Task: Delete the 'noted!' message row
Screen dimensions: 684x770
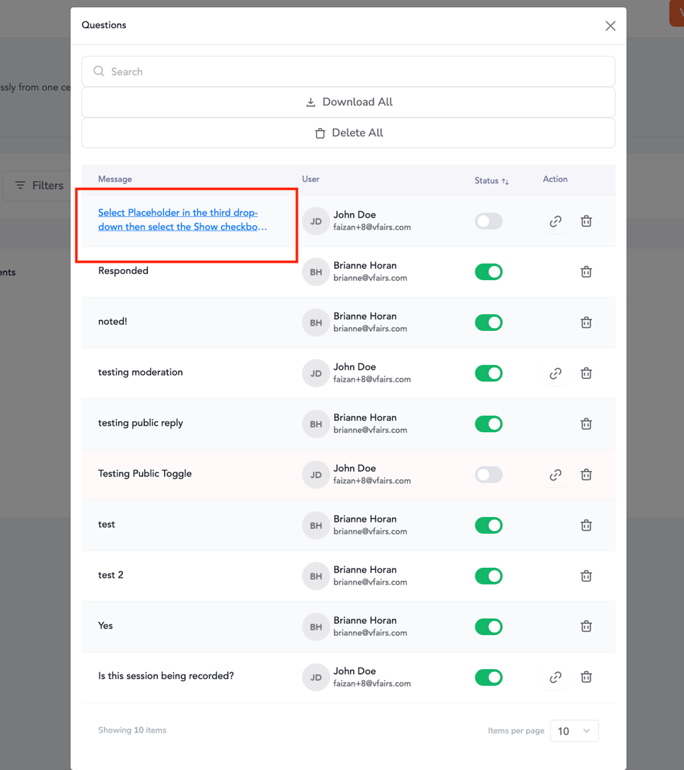Action: (x=586, y=322)
